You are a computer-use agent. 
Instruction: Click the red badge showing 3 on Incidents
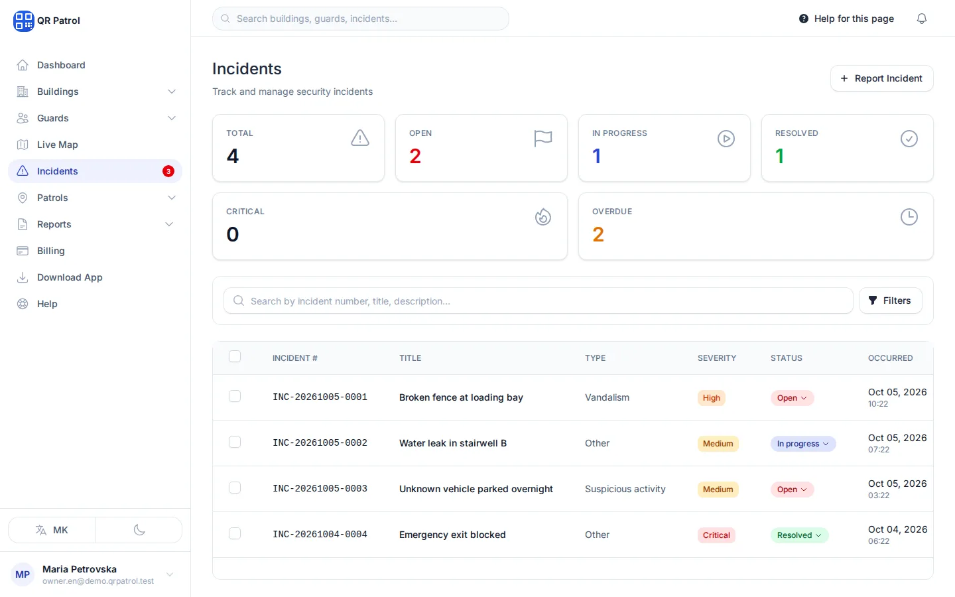168,171
